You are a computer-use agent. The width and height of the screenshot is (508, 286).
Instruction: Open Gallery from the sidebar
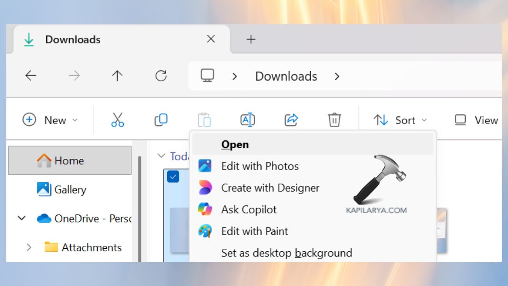[x=70, y=189]
